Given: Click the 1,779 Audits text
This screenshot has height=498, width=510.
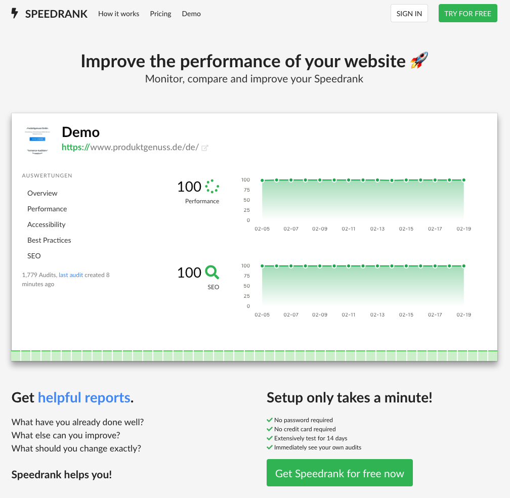Looking at the screenshot, I should point(39,275).
